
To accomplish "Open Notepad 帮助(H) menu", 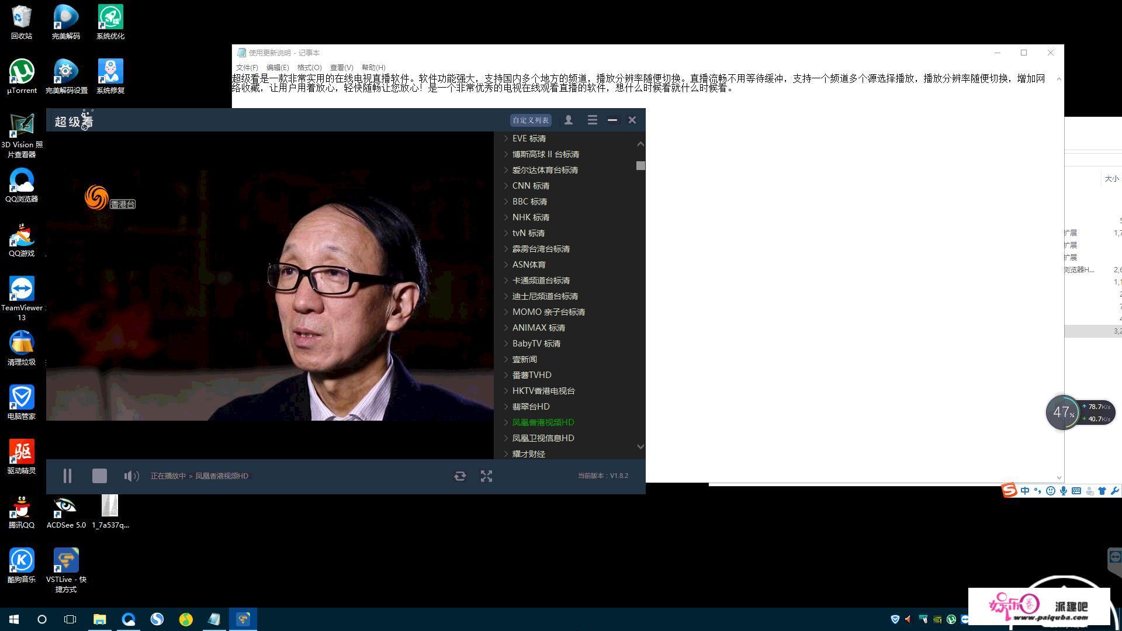I will (373, 68).
